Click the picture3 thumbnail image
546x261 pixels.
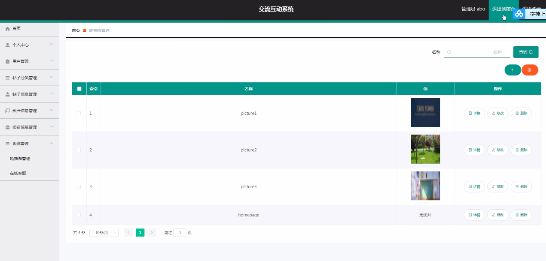coord(425,186)
